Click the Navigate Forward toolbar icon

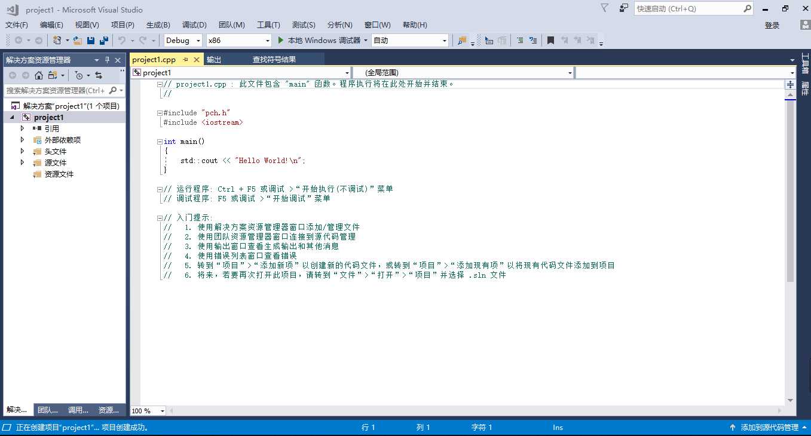tap(39, 41)
